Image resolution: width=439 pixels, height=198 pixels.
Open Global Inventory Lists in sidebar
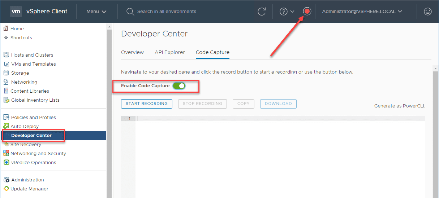coord(35,100)
